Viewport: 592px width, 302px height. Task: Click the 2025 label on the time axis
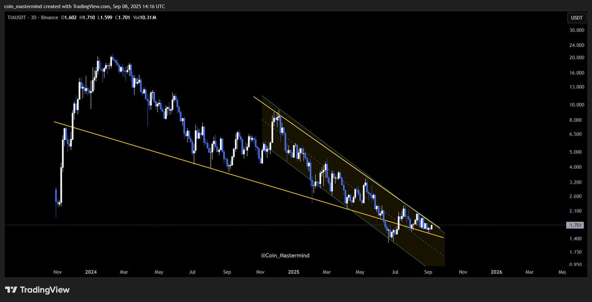(x=294, y=272)
